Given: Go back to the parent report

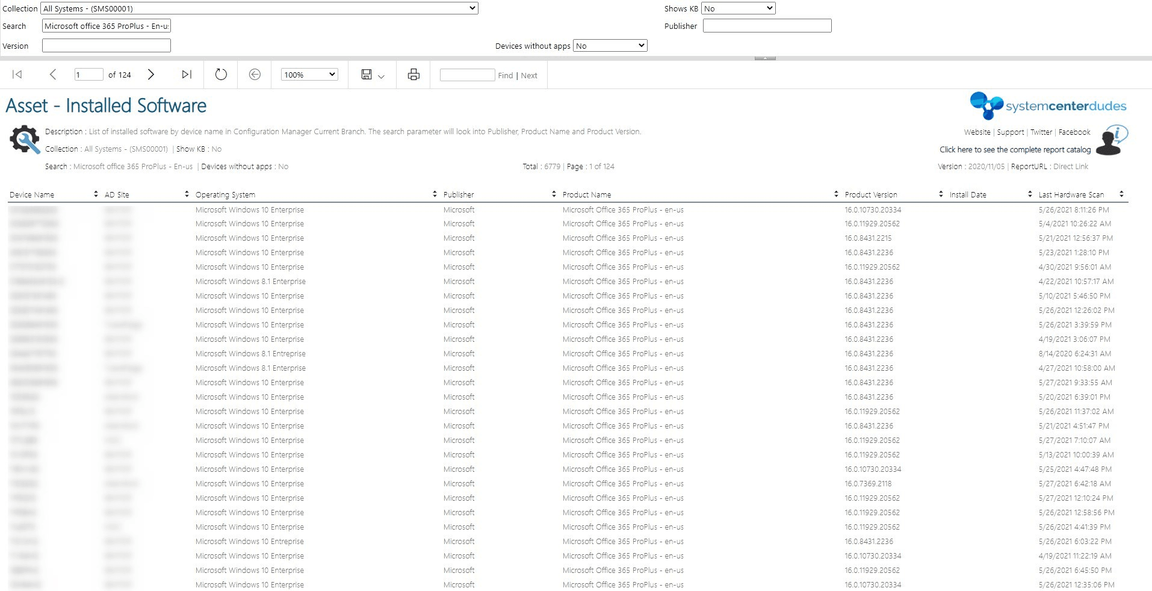Looking at the screenshot, I should click(x=255, y=74).
